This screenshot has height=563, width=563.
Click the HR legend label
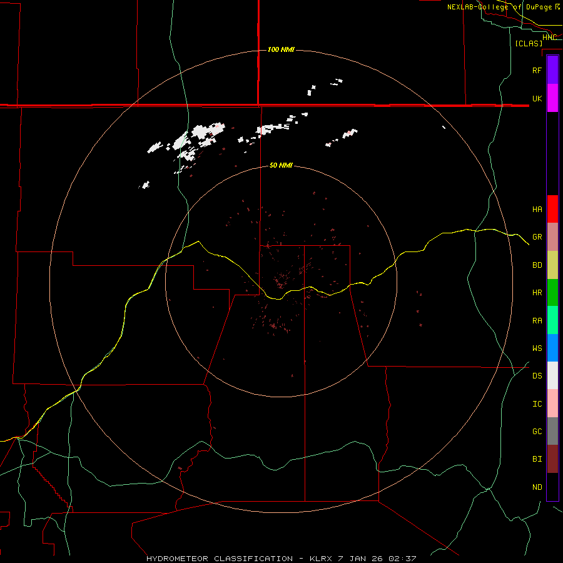pyautogui.click(x=537, y=293)
